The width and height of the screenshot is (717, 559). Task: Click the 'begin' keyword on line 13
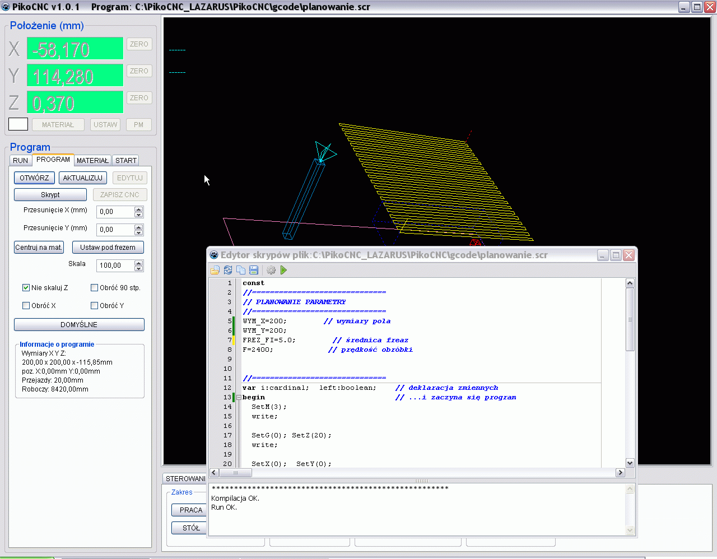[x=254, y=397]
